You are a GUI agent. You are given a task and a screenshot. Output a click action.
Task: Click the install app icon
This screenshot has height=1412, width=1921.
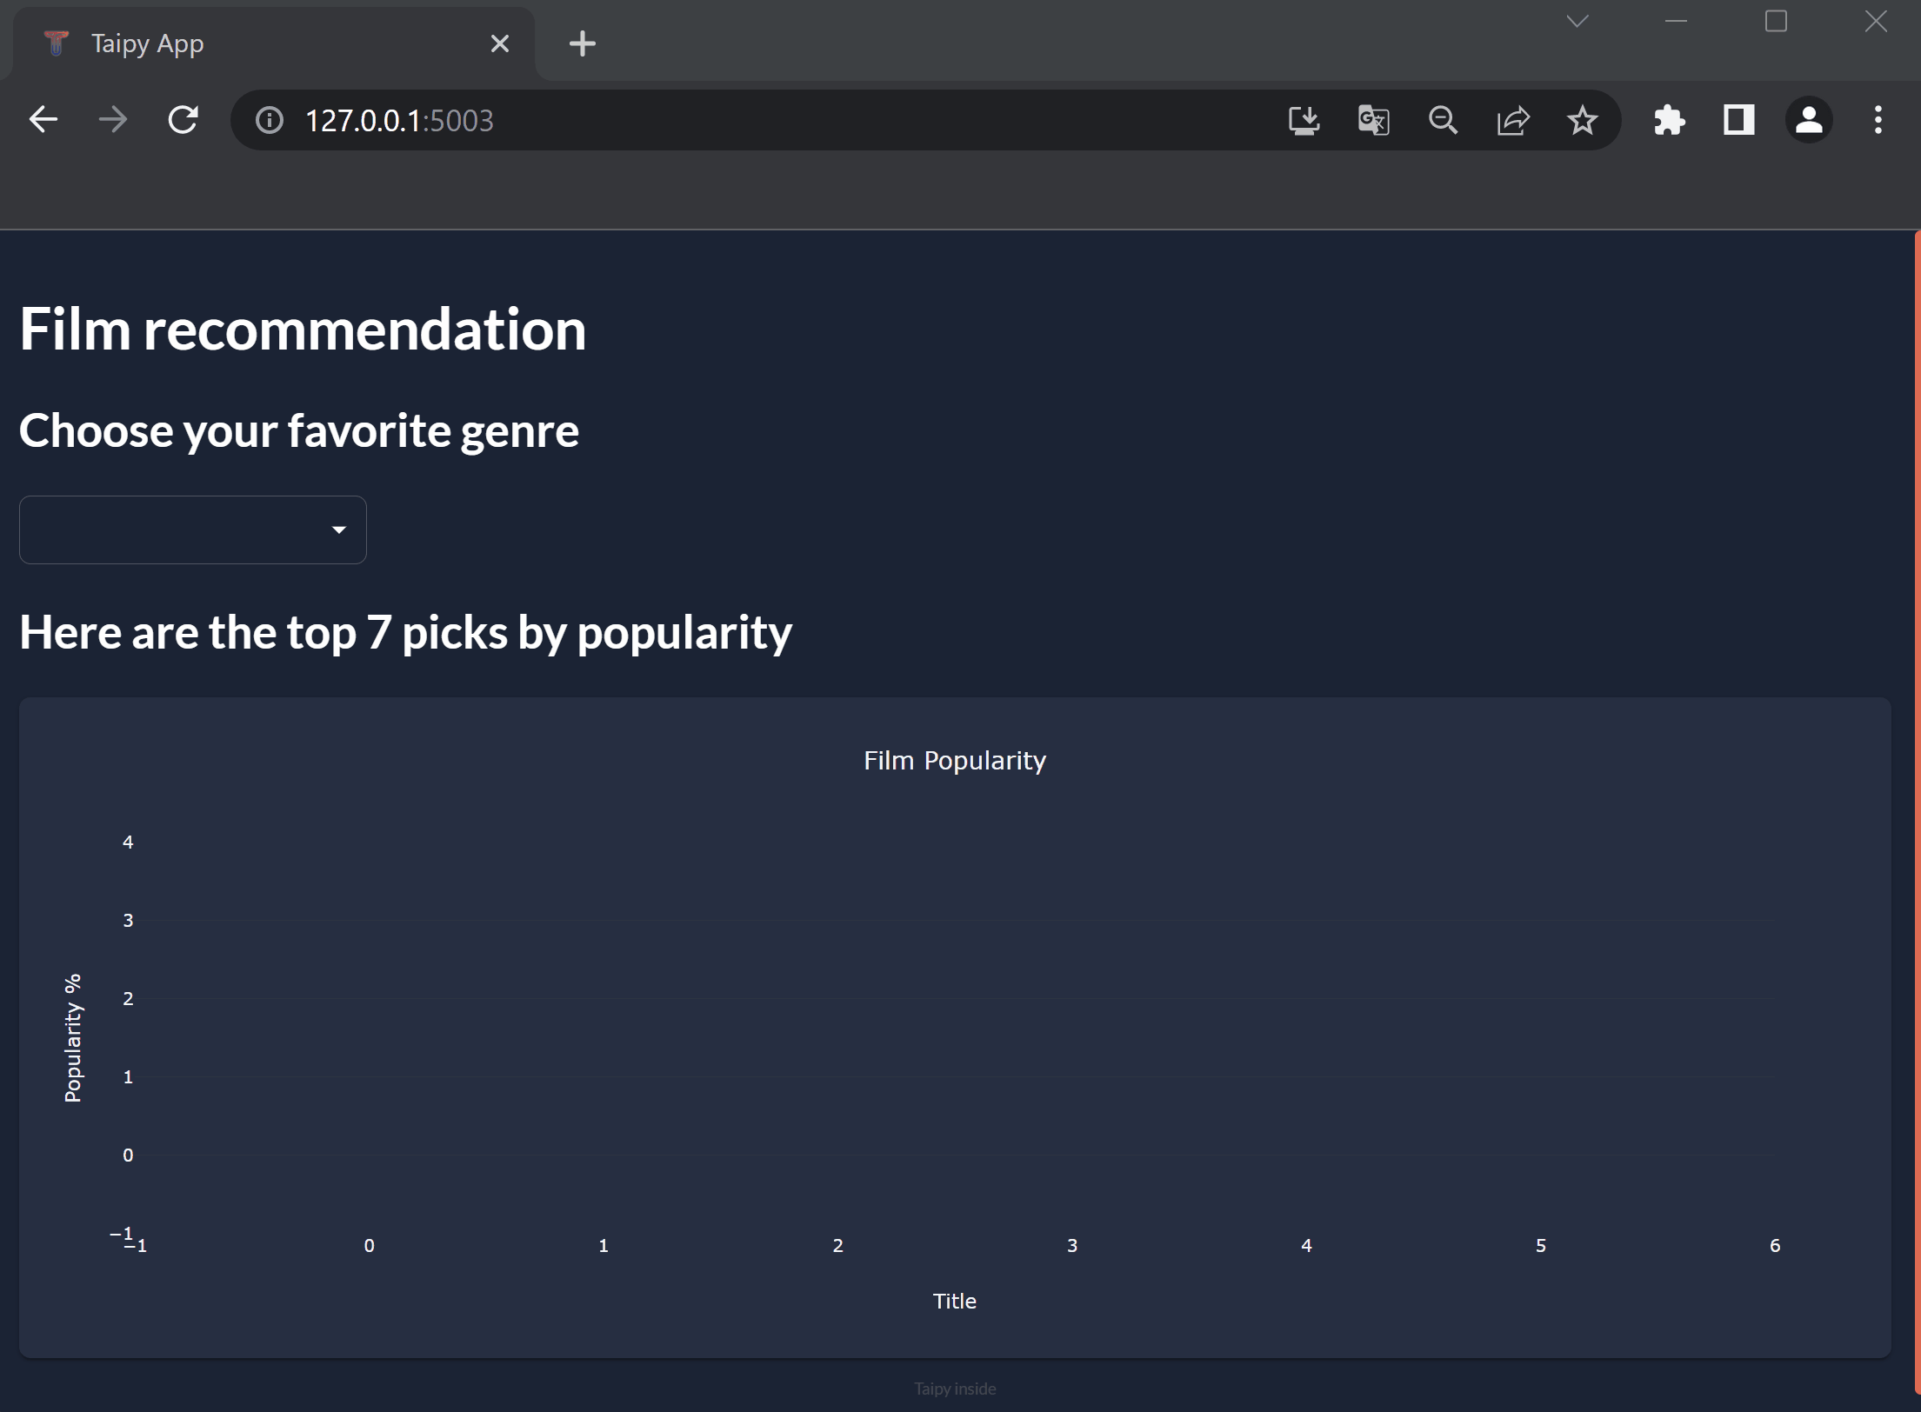coord(1304,120)
